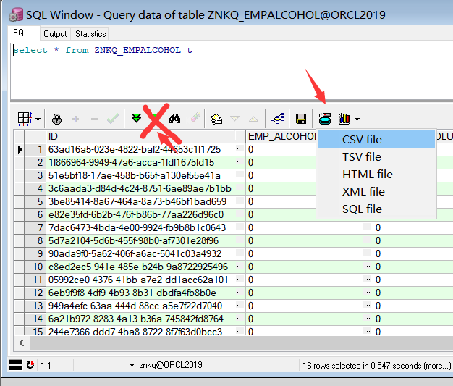The width and height of the screenshot is (453, 386).
Task: Click the SQL Window title icon
Action: [16, 14]
